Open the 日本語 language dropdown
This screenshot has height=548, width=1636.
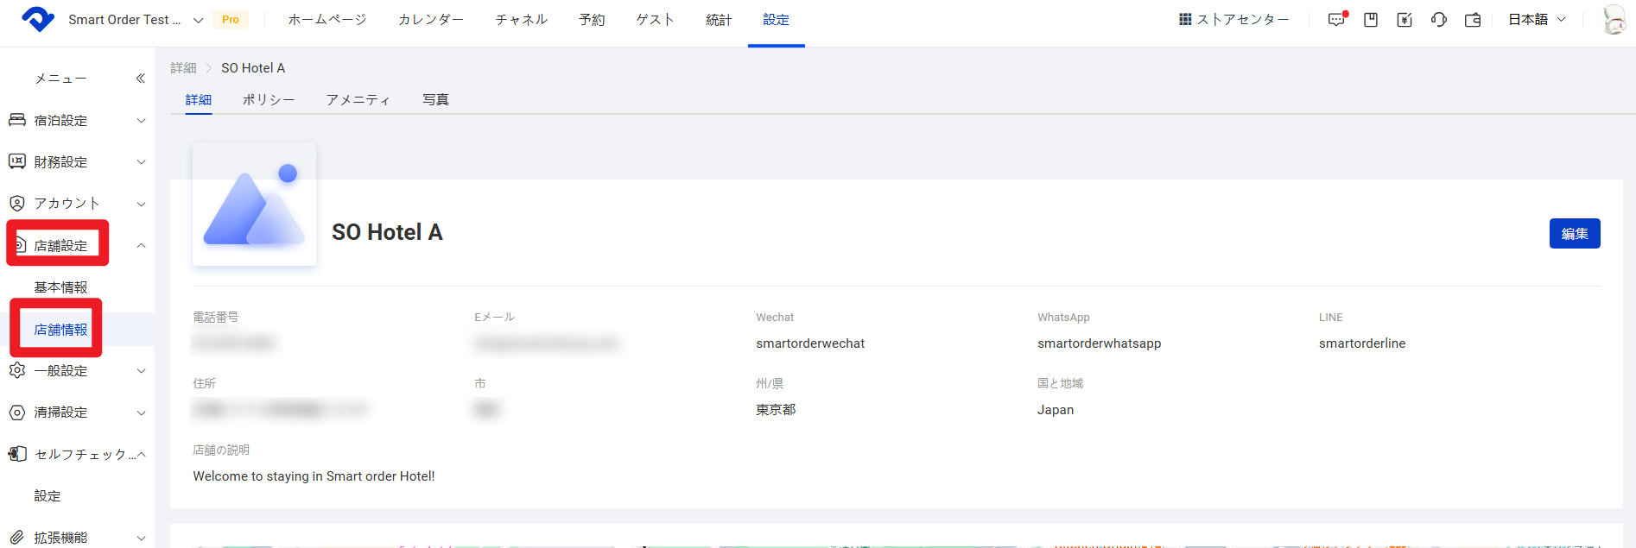pyautogui.click(x=1537, y=20)
